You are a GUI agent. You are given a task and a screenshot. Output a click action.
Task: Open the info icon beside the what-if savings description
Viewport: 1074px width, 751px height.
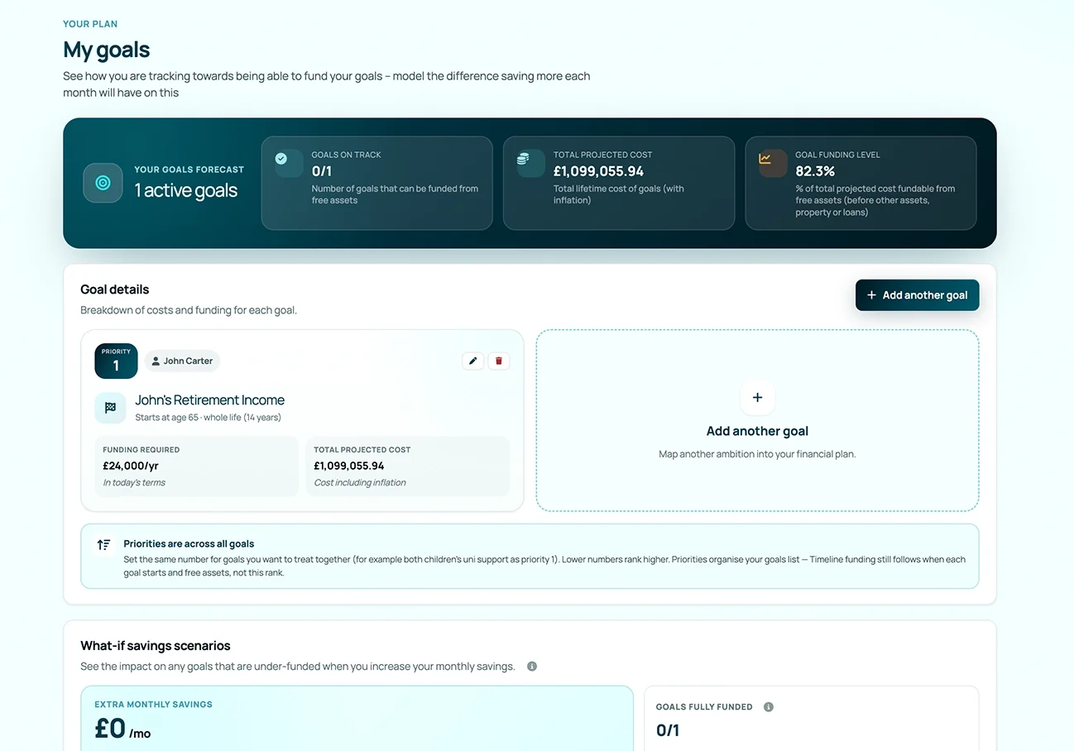[x=532, y=667]
